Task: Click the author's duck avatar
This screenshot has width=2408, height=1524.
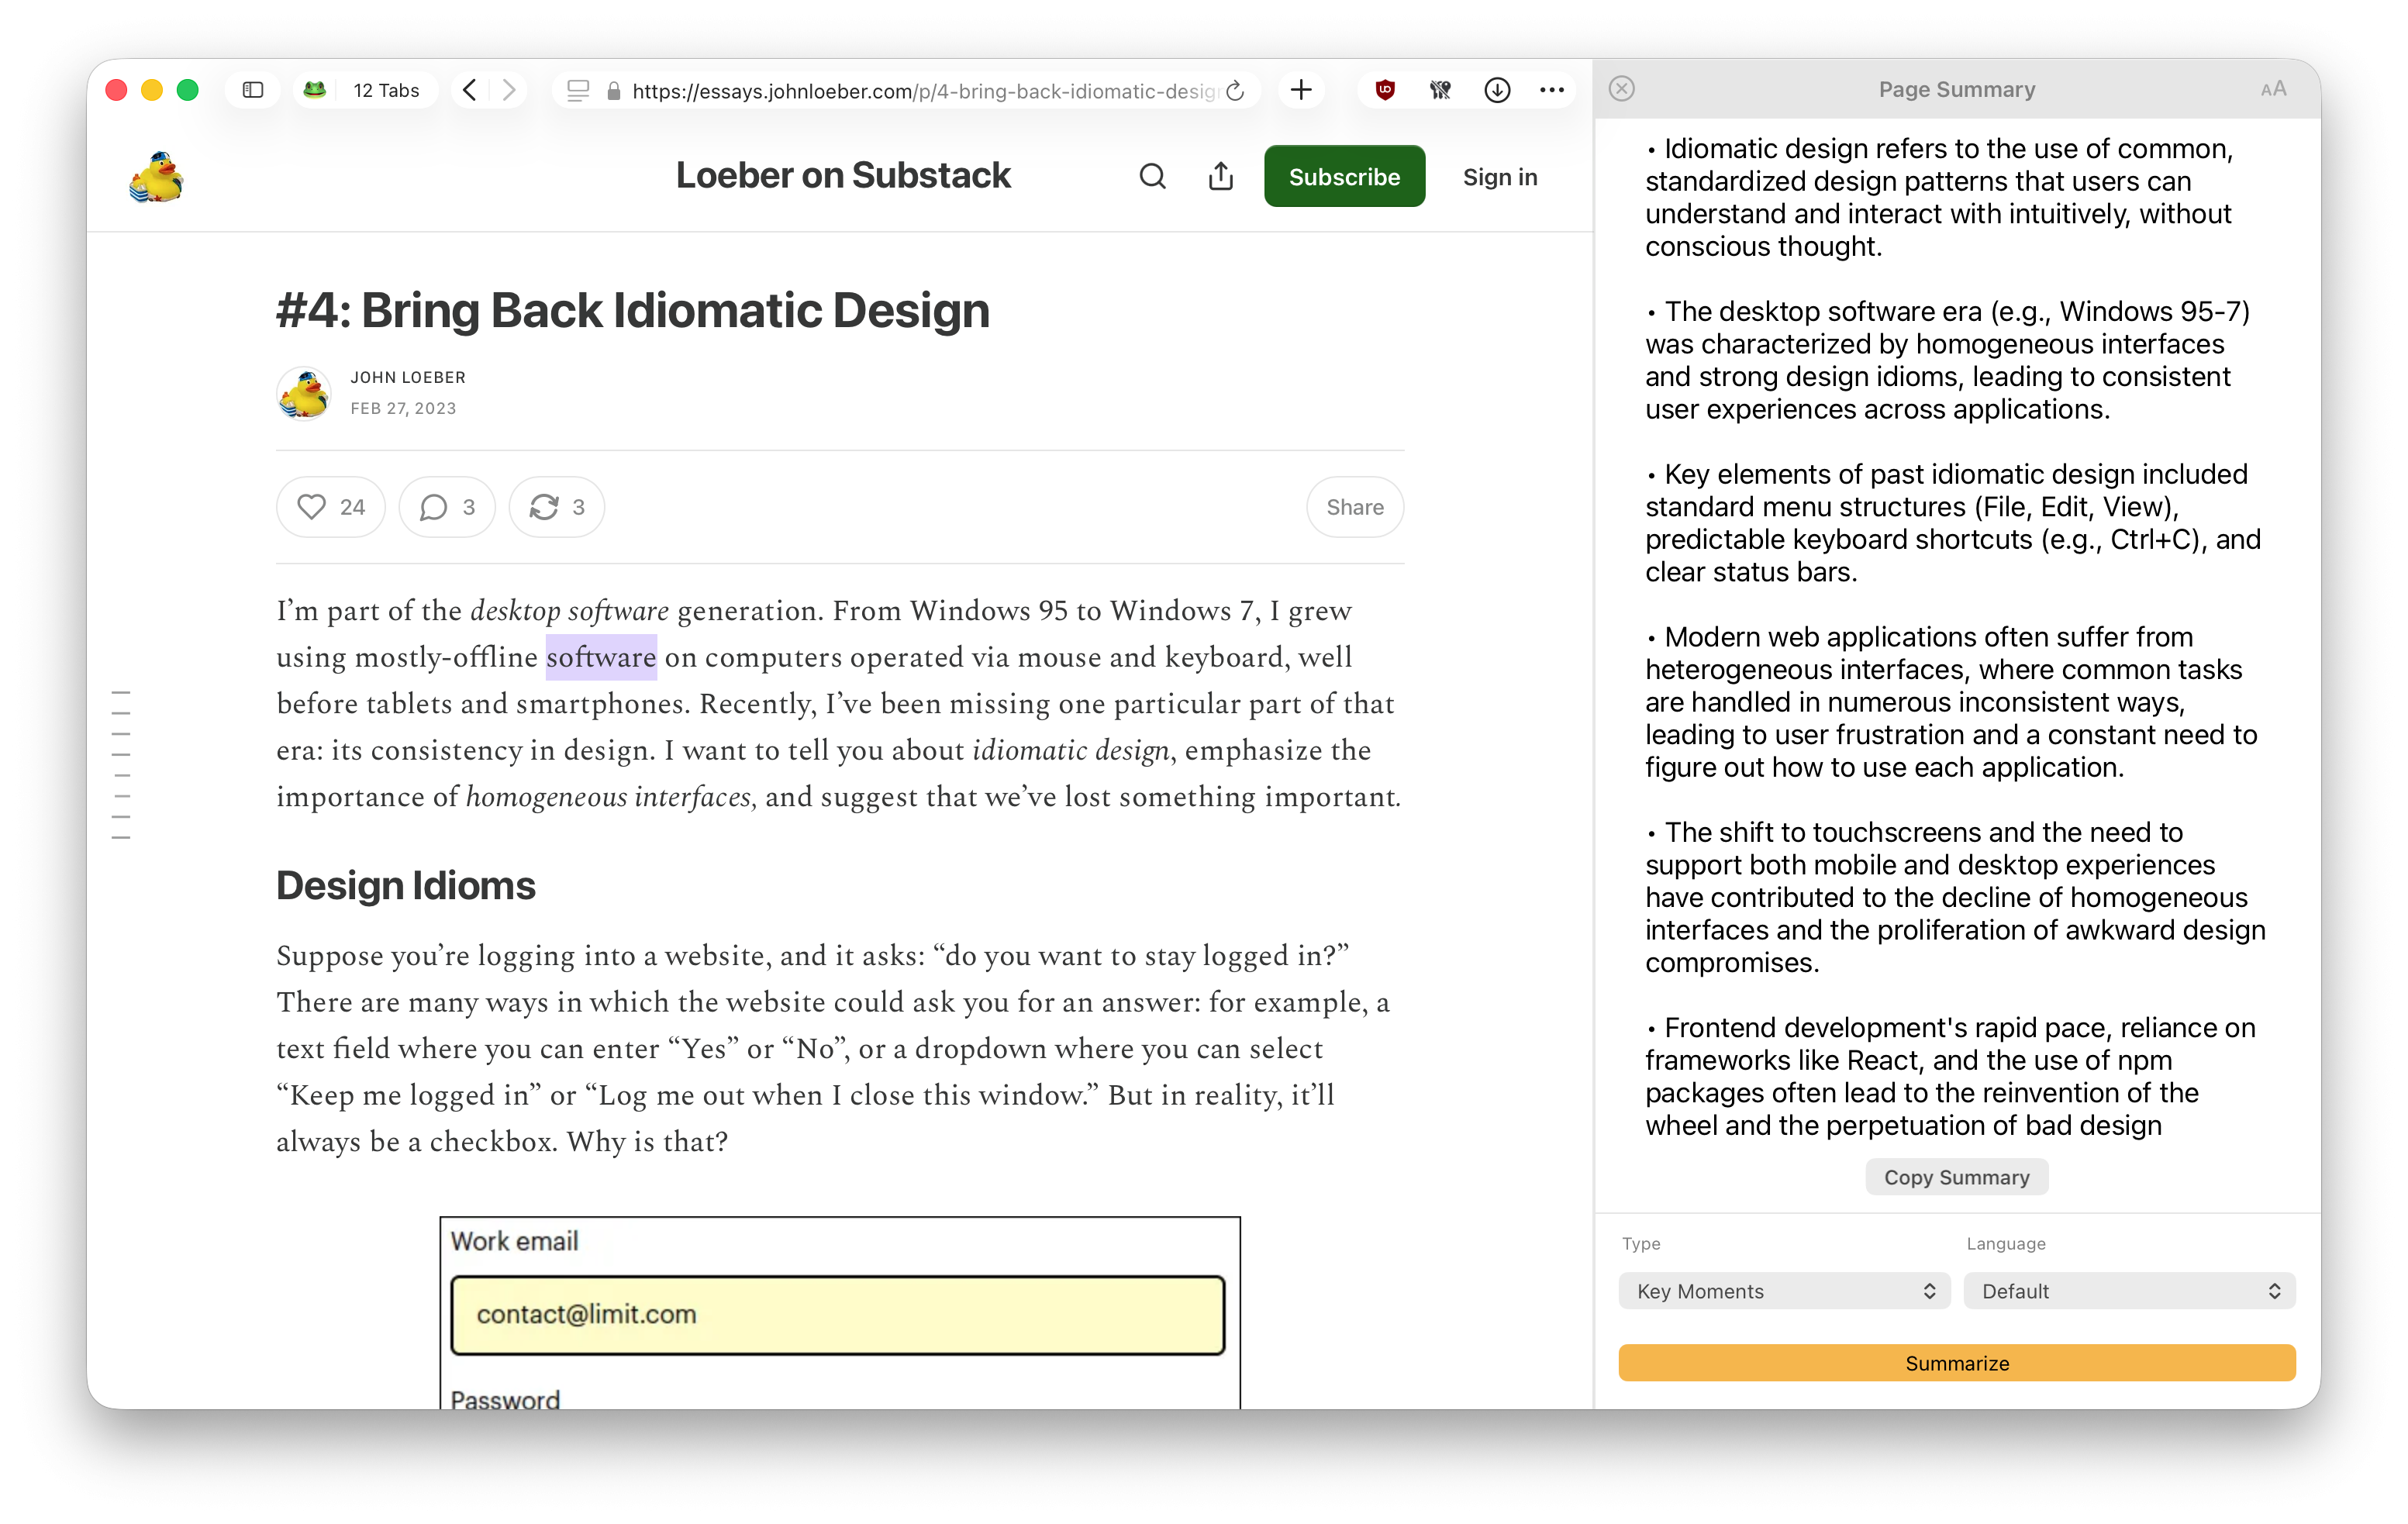Action: coord(304,393)
